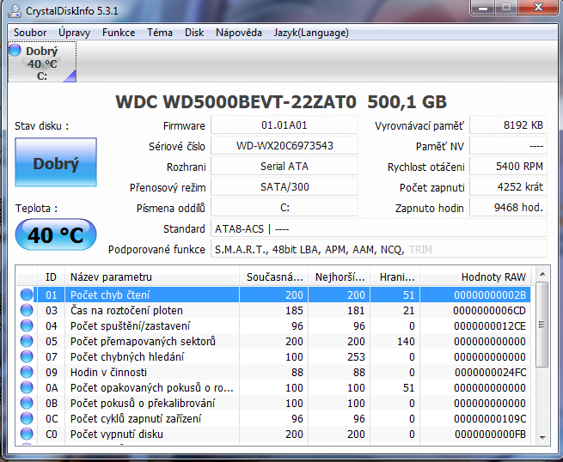Click the Písmena oddílů field C:
This screenshot has height=462, width=563.
pos(285,207)
